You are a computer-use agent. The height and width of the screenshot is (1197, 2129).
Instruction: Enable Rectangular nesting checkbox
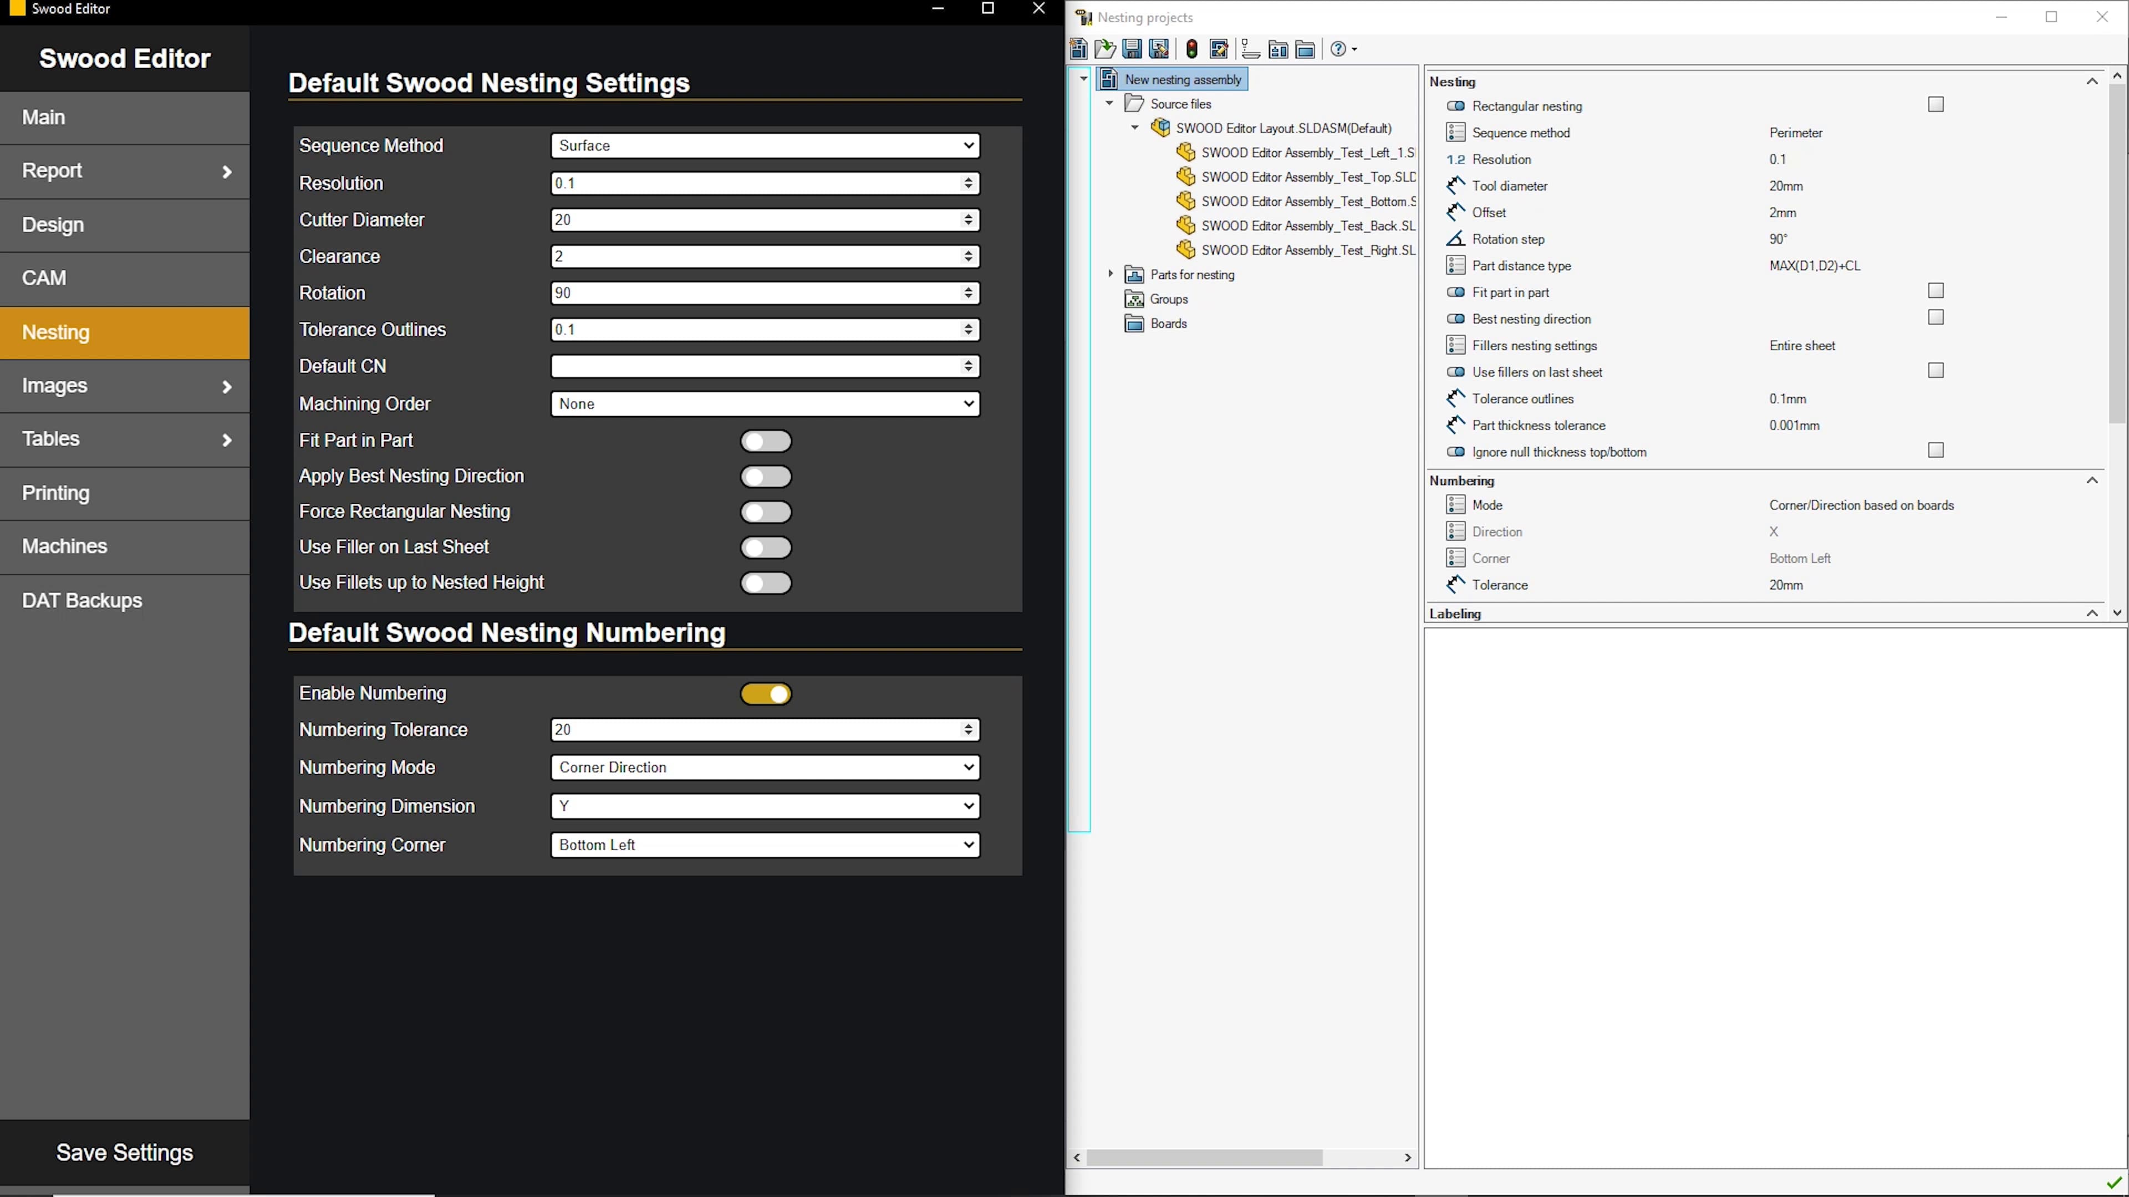(x=1936, y=105)
